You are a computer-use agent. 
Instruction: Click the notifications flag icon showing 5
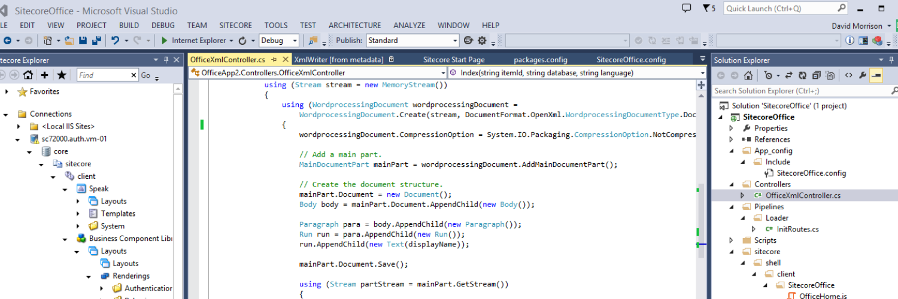tap(709, 8)
